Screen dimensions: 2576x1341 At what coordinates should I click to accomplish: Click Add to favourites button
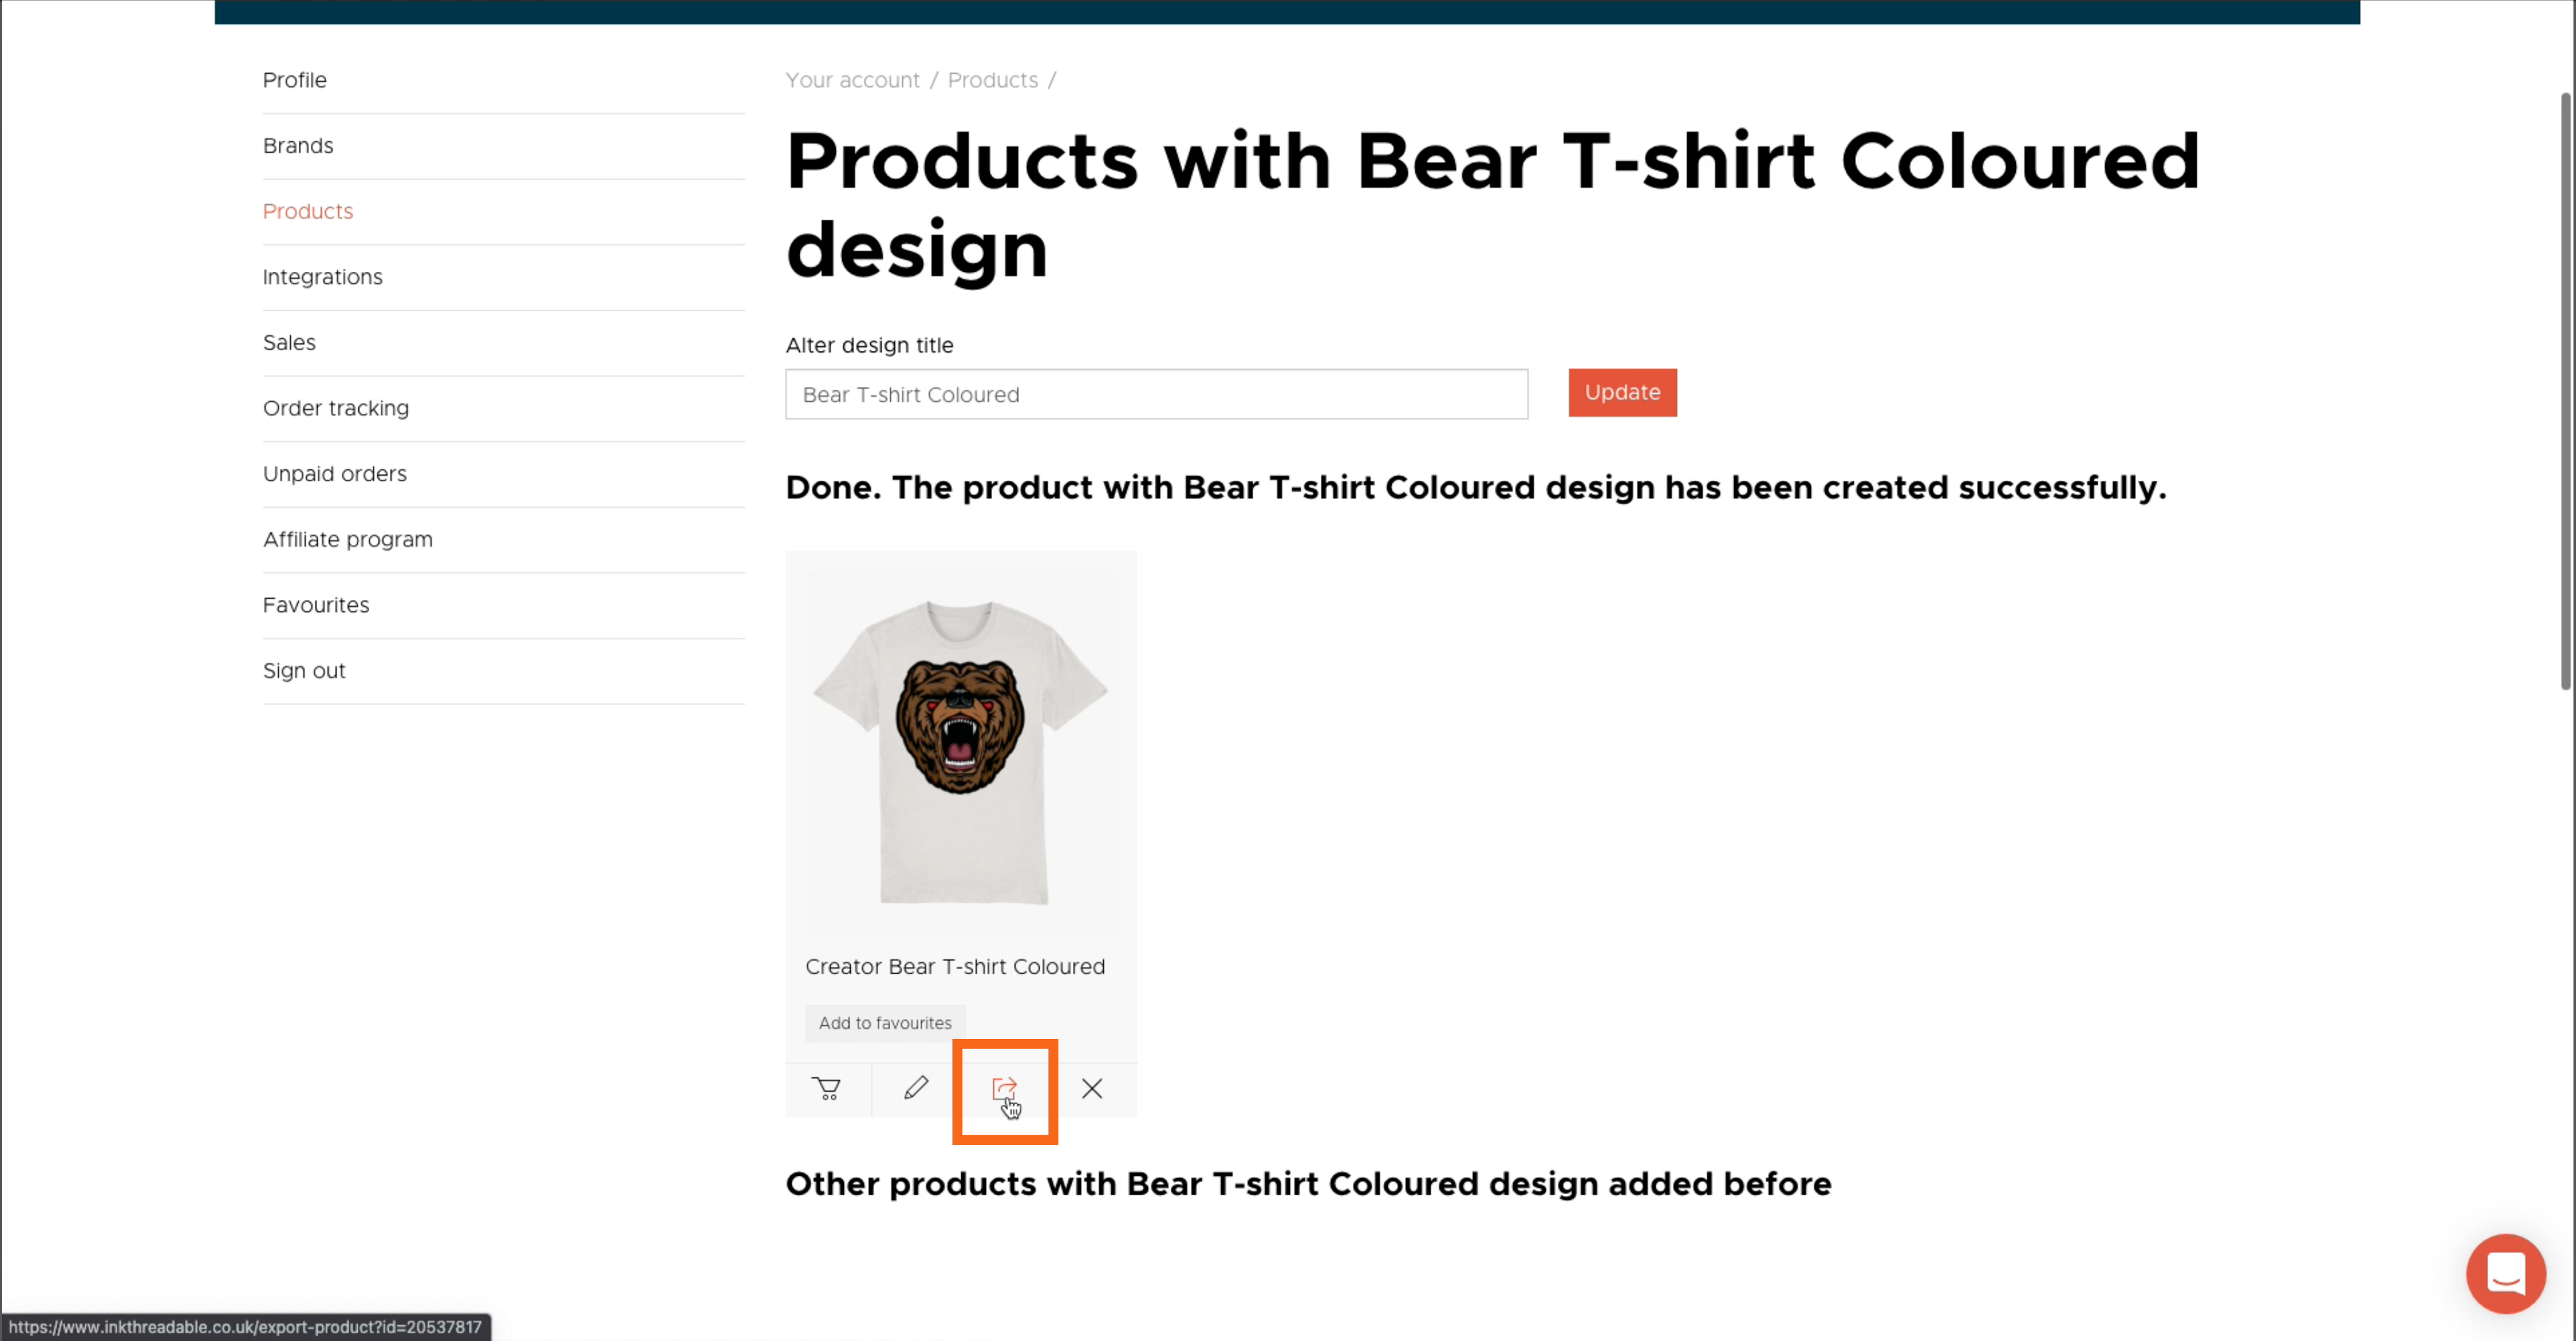(885, 1023)
